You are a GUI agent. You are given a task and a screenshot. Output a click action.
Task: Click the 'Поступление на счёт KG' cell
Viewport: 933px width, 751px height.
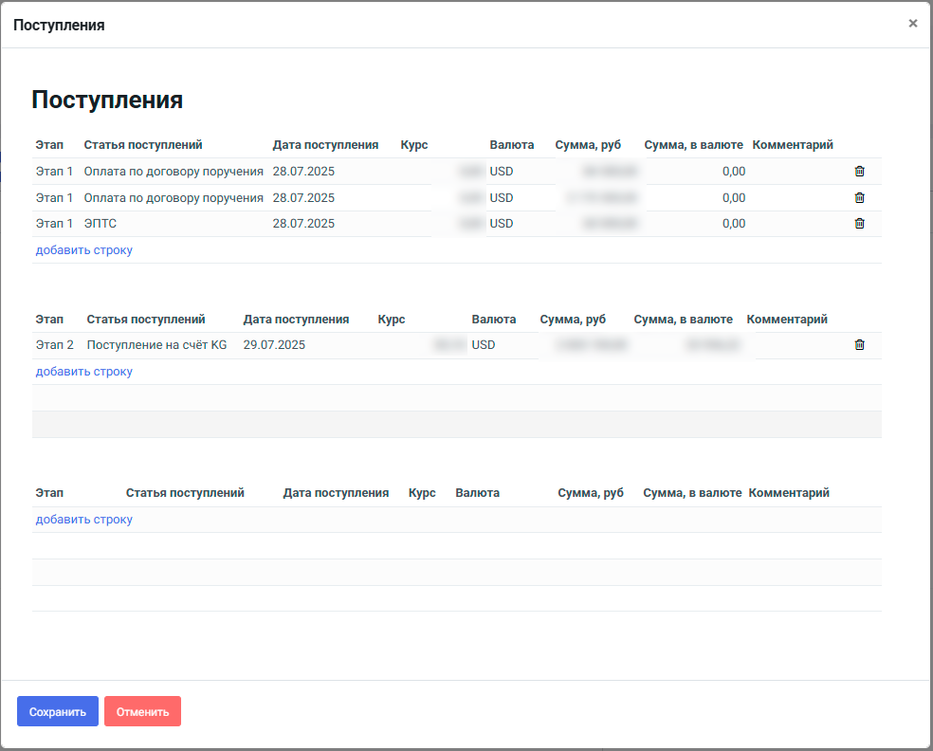pos(156,345)
